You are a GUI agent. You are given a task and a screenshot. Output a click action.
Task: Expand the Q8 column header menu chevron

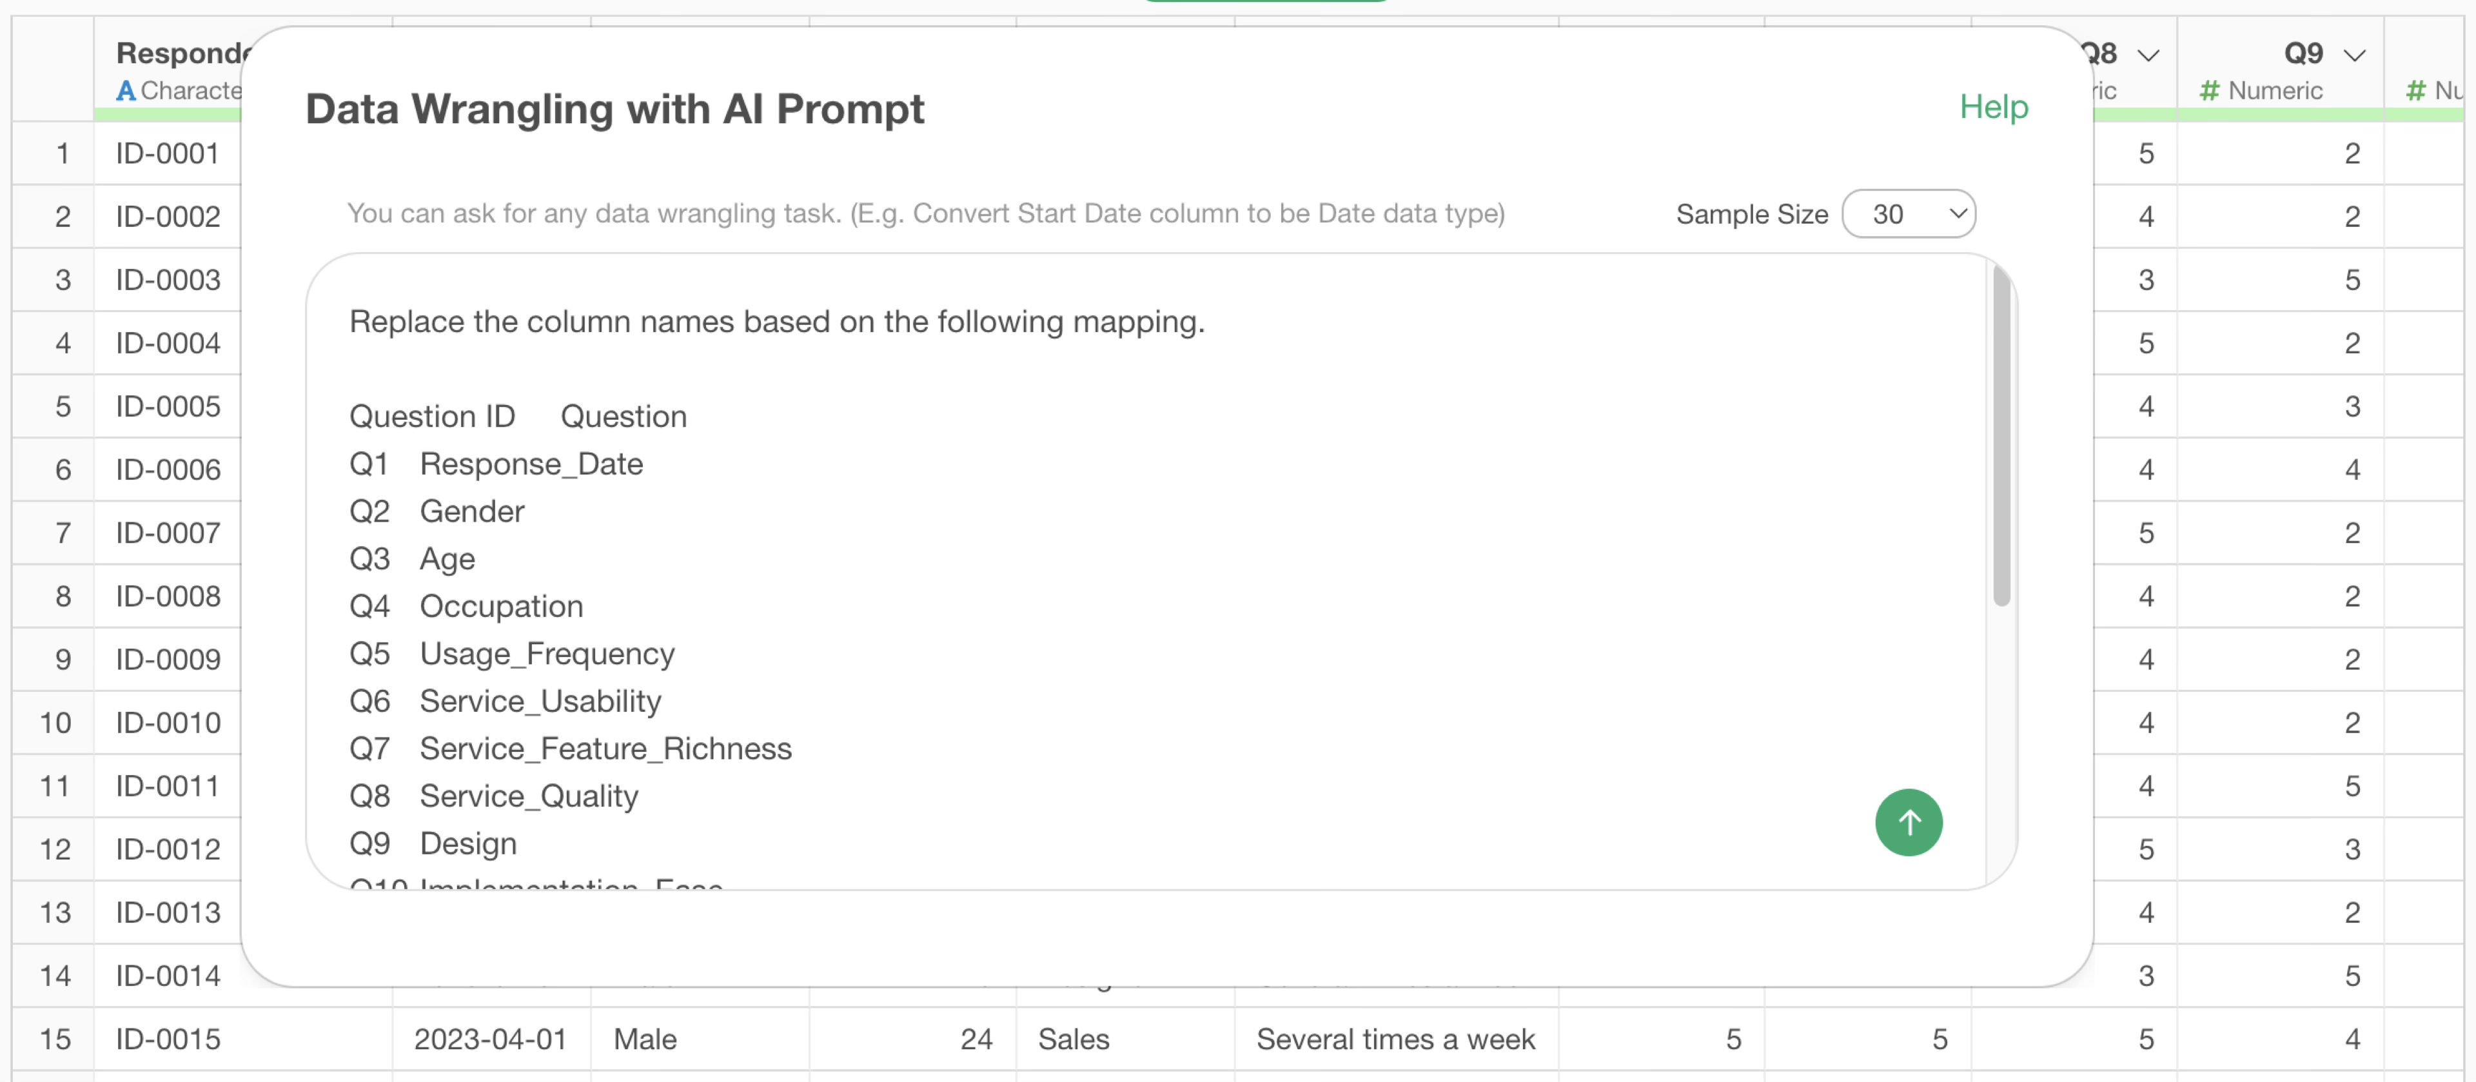coord(2148,55)
